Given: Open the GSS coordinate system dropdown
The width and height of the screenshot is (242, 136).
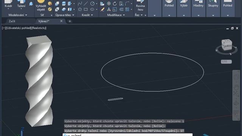Looking at the screenshot, I should click(226, 62).
